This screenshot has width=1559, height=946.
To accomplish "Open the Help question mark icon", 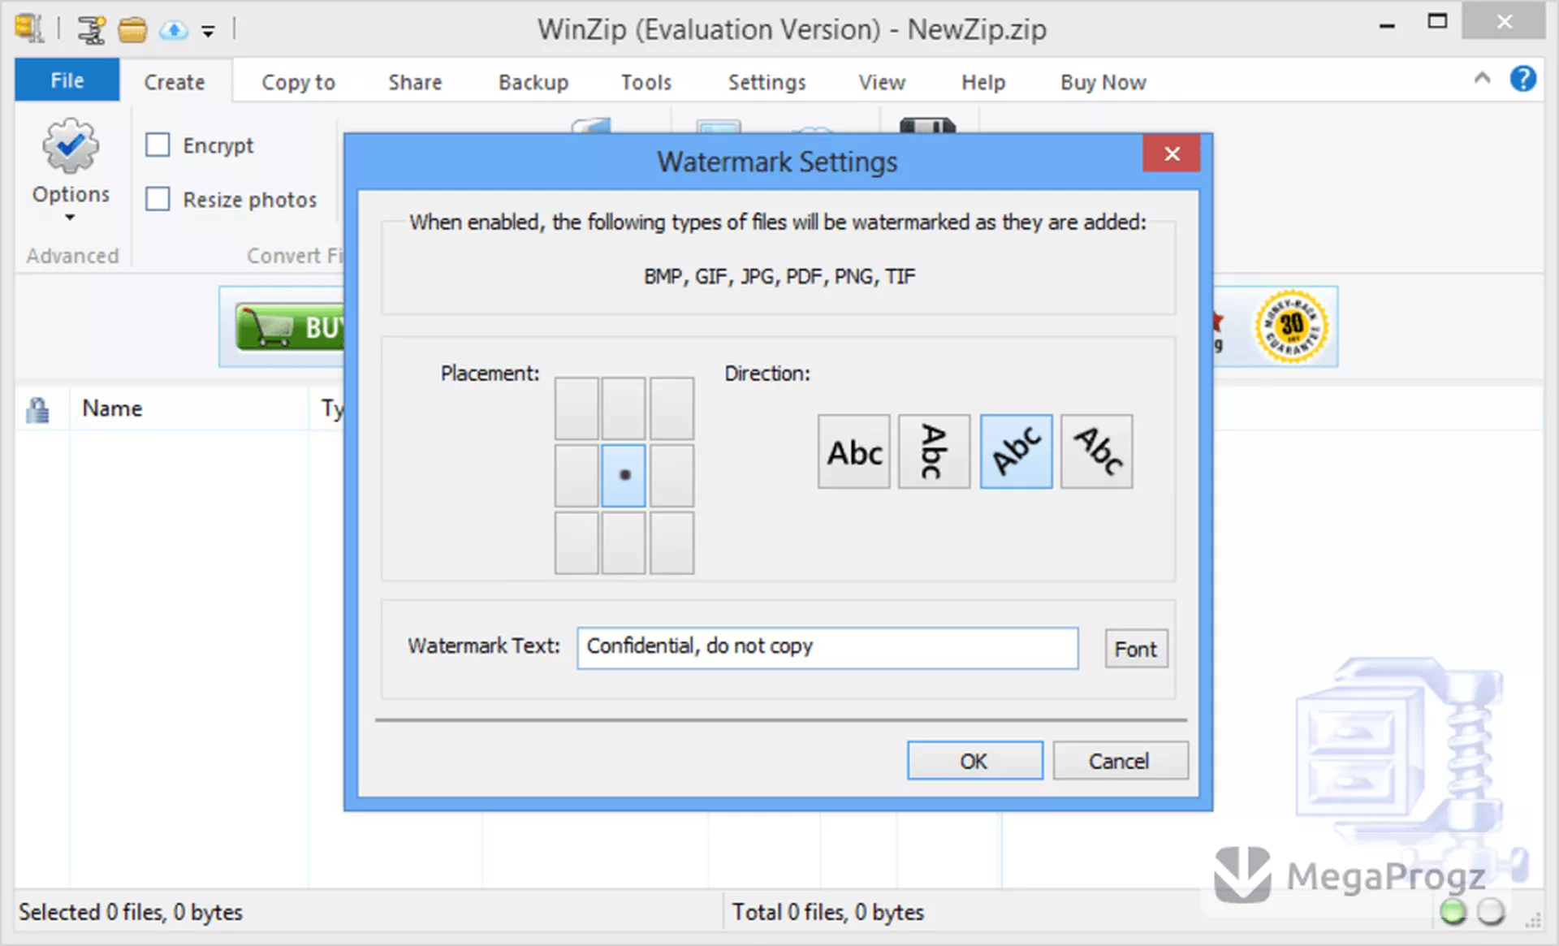I will (x=1522, y=79).
